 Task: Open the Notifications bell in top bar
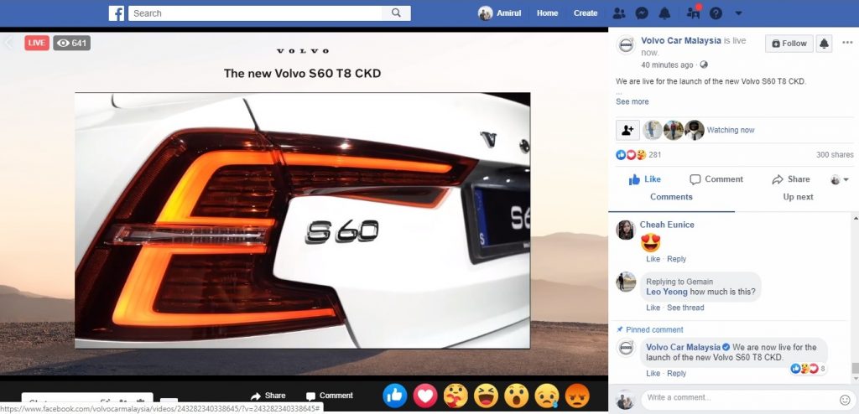pos(664,13)
